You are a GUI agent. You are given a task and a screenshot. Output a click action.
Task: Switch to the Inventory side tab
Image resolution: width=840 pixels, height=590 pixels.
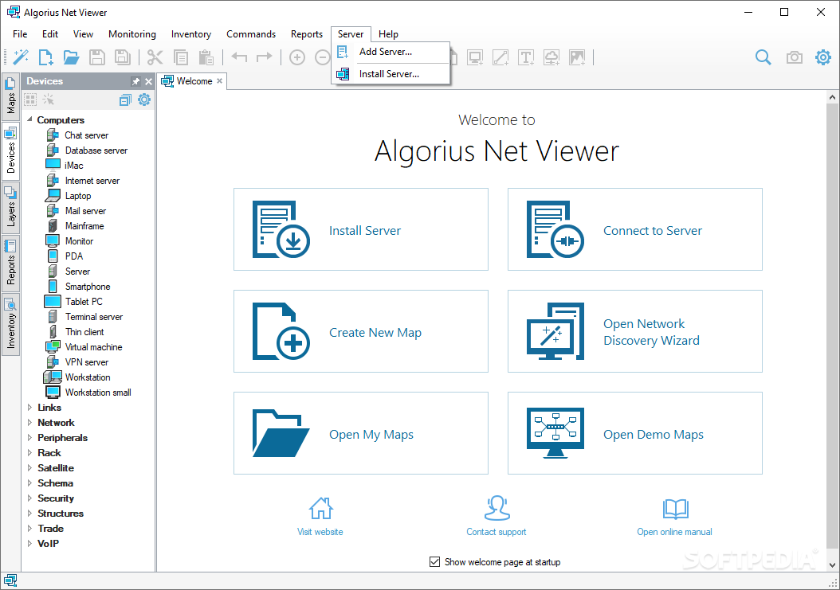pyautogui.click(x=10, y=324)
